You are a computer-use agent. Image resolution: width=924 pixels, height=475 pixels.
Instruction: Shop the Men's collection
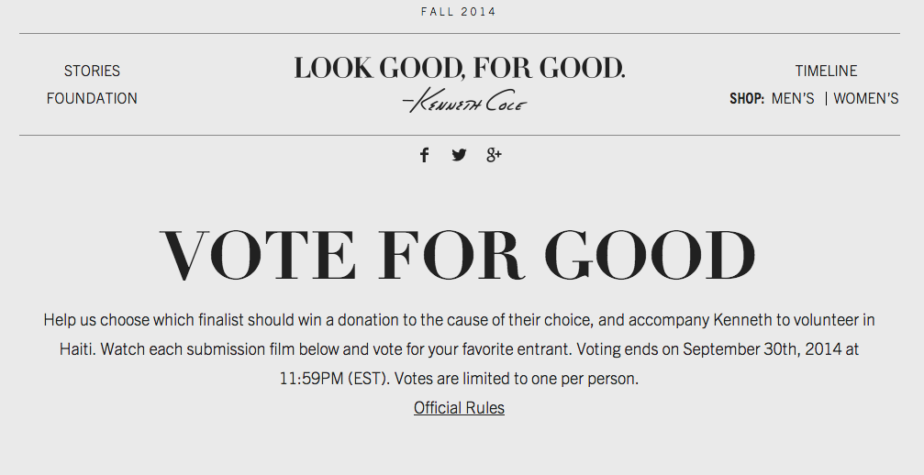click(x=793, y=98)
